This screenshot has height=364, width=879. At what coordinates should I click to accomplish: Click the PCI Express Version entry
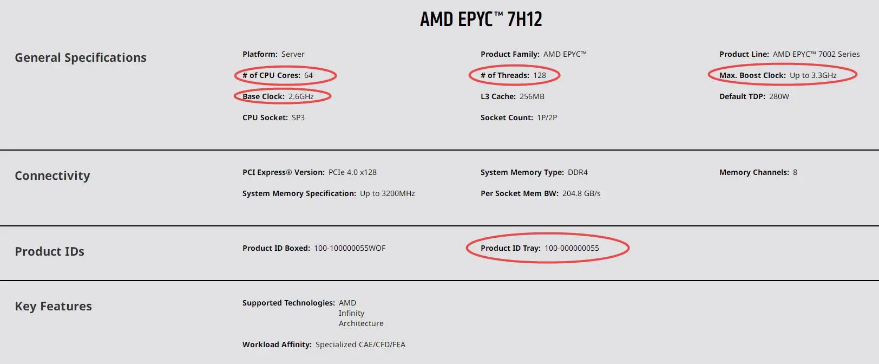pos(309,172)
